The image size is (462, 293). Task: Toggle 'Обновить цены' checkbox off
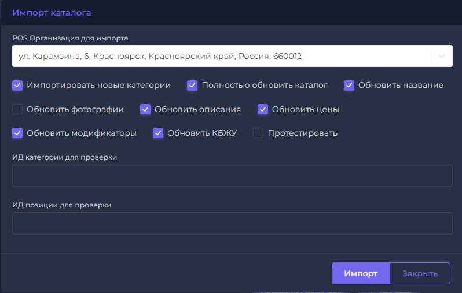[x=263, y=109]
